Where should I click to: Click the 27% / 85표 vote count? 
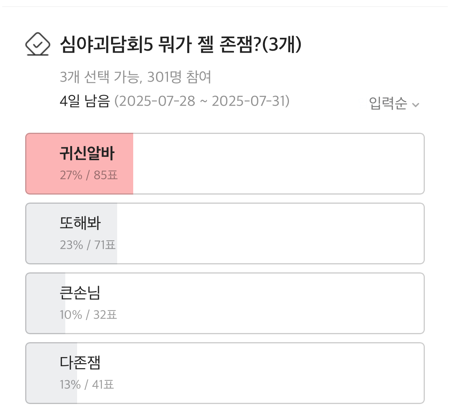click(89, 175)
